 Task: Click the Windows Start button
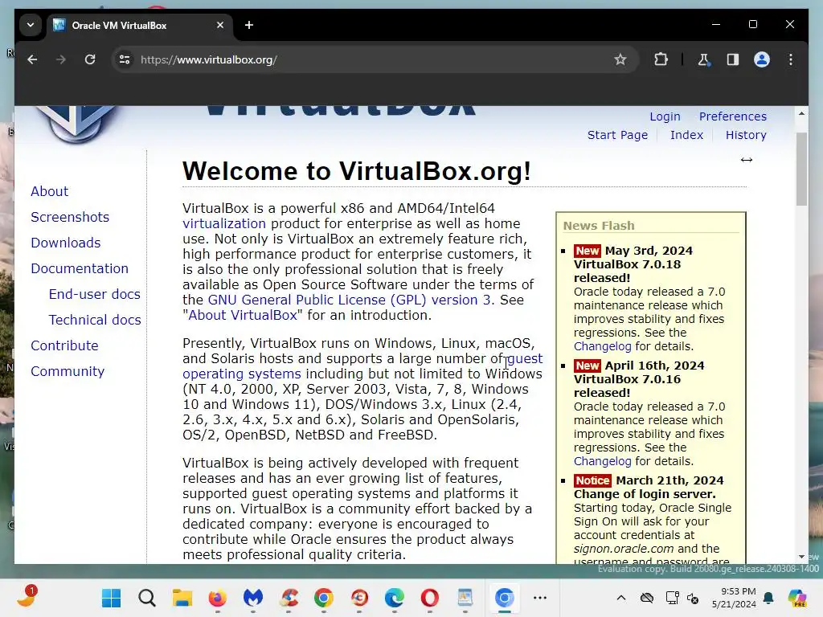tap(111, 598)
